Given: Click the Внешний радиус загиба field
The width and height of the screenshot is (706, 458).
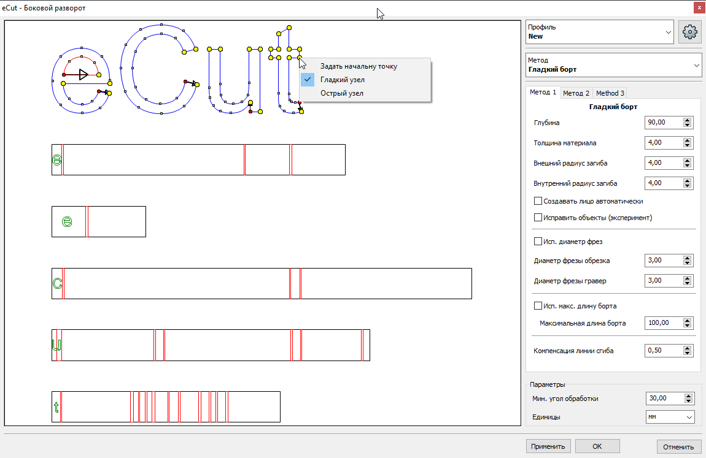Looking at the screenshot, I should pyautogui.click(x=664, y=162).
